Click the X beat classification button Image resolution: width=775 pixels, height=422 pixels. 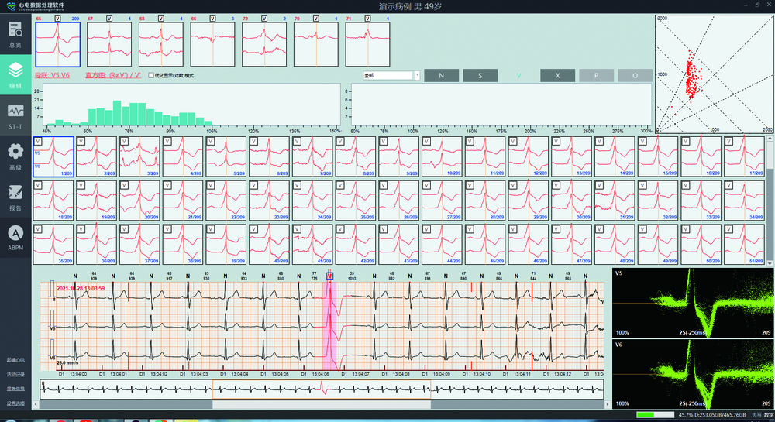[x=557, y=76]
